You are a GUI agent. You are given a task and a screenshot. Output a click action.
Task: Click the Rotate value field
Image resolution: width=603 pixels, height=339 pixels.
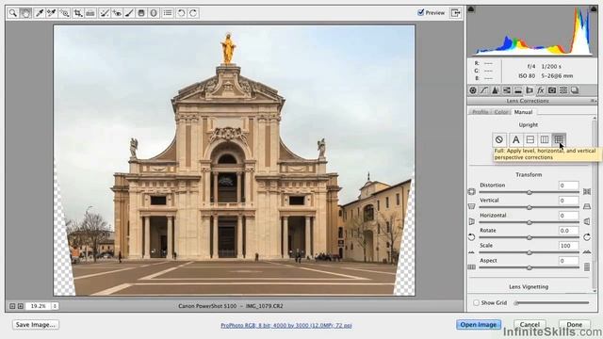[x=568, y=230]
